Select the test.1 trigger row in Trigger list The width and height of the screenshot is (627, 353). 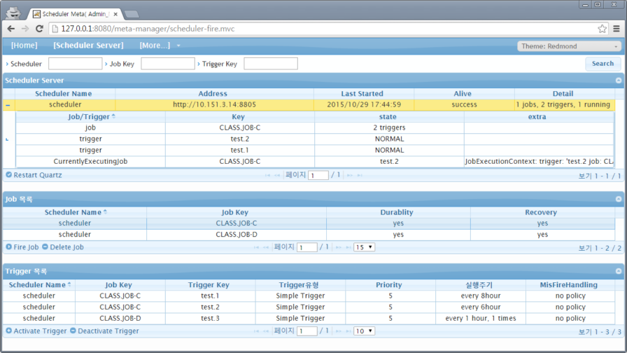(x=309, y=296)
